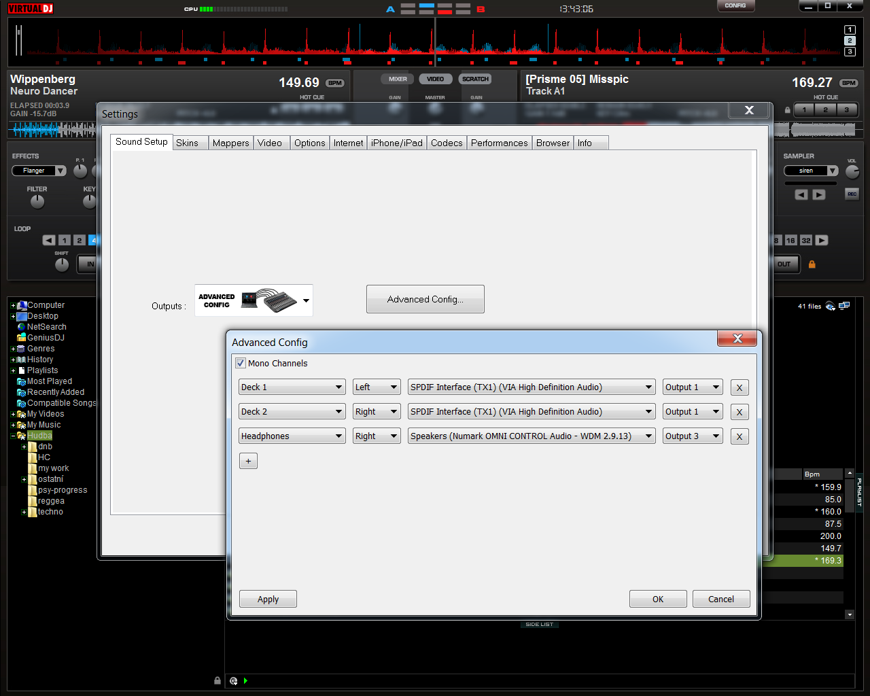Viewport: 870px width, 696px height.
Task: Click the X to remove Deck 1 row
Action: coord(739,387)
